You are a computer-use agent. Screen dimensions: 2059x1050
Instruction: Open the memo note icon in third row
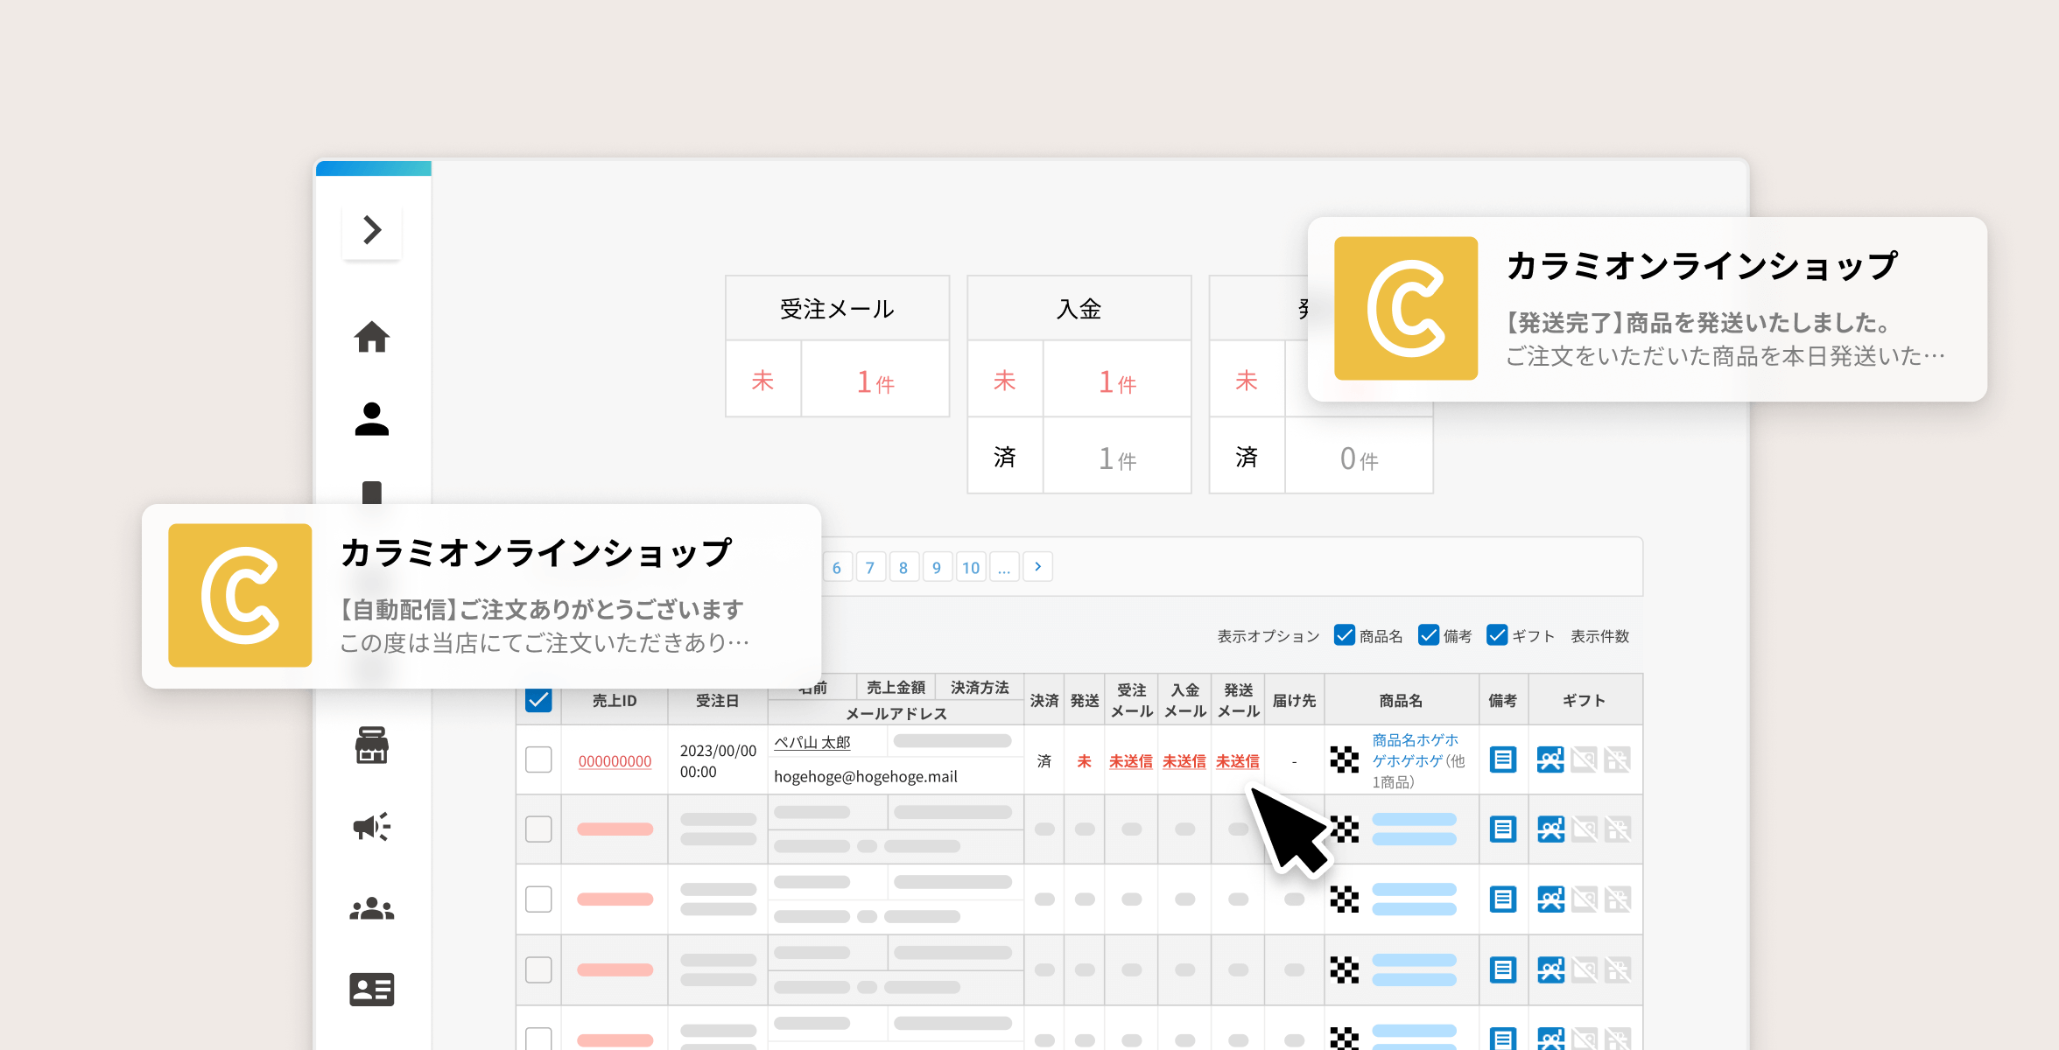coord(1503,899)
